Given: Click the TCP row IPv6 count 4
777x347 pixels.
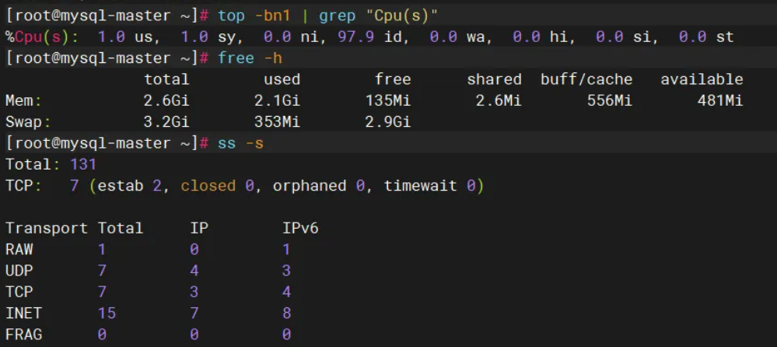Looking at the screenshot, I should pos(286,292).
